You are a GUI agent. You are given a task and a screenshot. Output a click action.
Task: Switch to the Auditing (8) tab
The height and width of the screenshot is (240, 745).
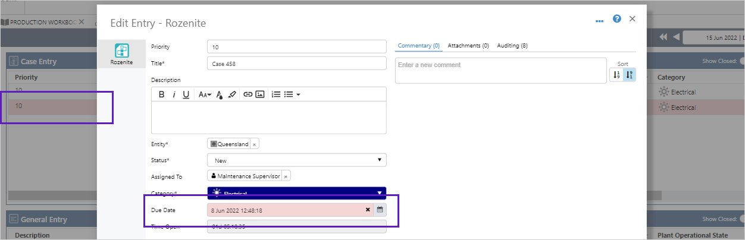tap(512, 46)
